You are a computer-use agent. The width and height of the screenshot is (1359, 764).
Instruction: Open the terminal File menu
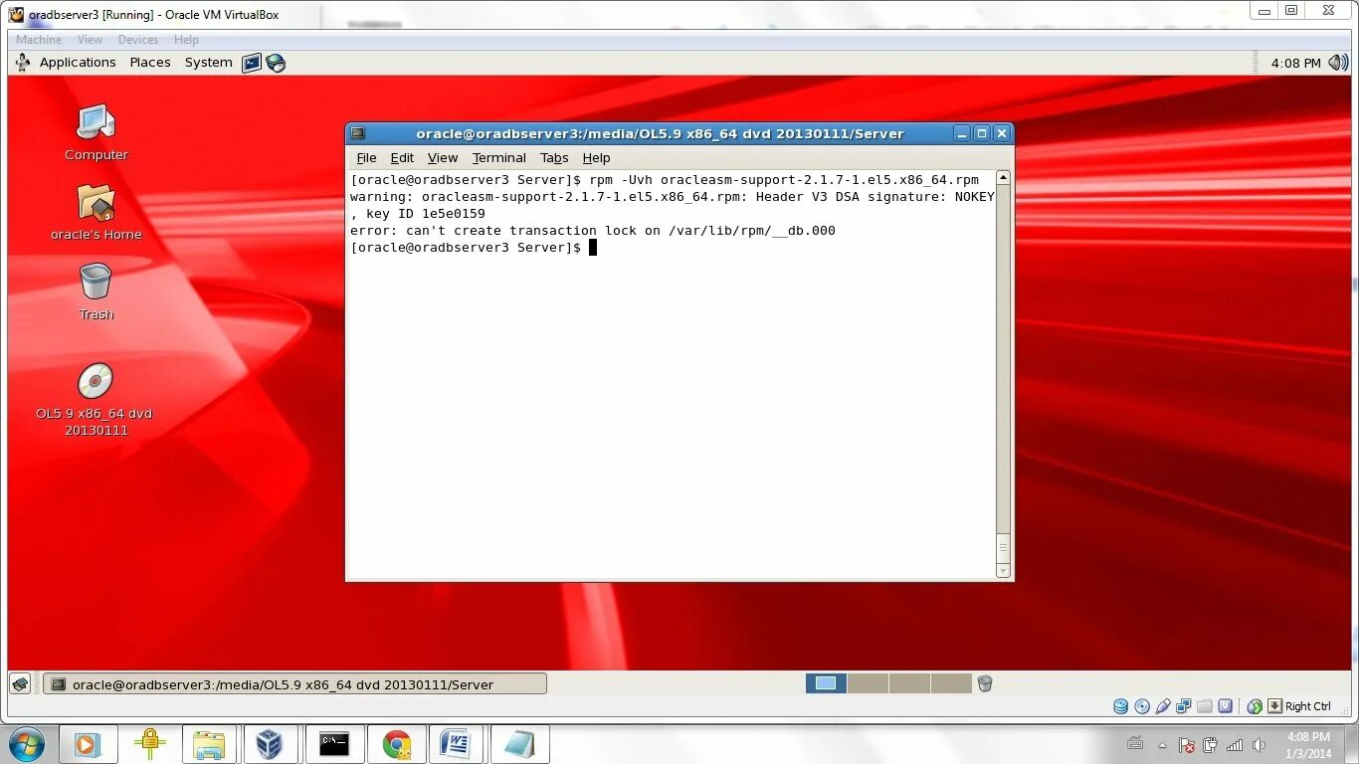click(366, 158)
